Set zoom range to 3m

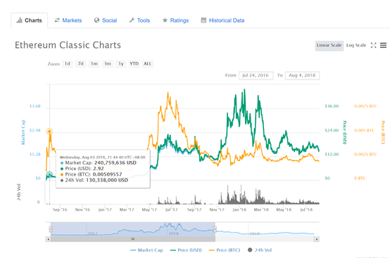(x=108, y=64)
